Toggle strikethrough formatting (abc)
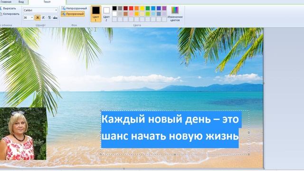Viewport: 304px width, 171px height. point(55,18)
